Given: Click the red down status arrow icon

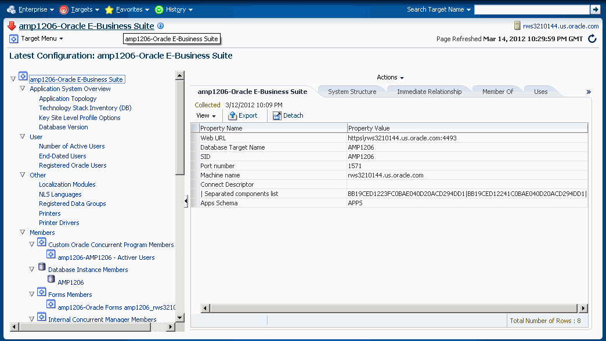Looking at the screenshot, I should coord(12,26).
